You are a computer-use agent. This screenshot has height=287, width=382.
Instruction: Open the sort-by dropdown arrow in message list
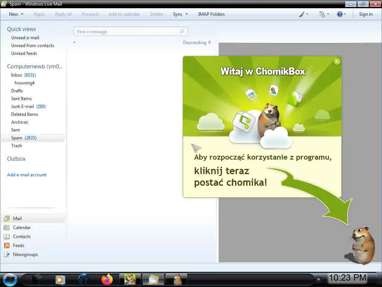[75, 43]
